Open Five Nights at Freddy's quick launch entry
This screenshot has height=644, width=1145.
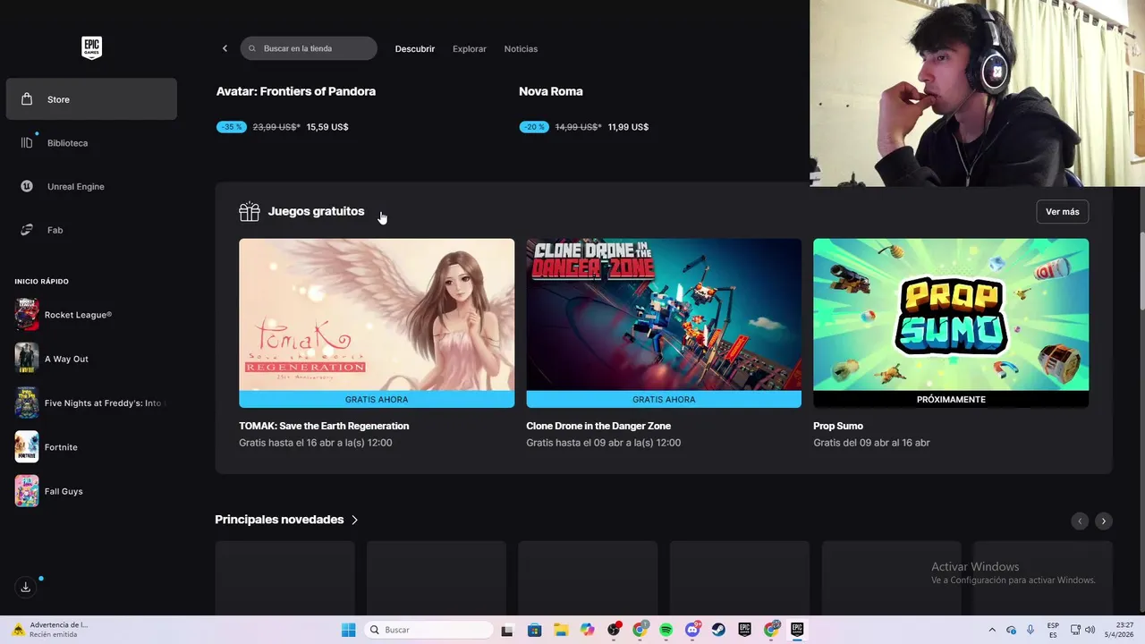click(89, 403)
